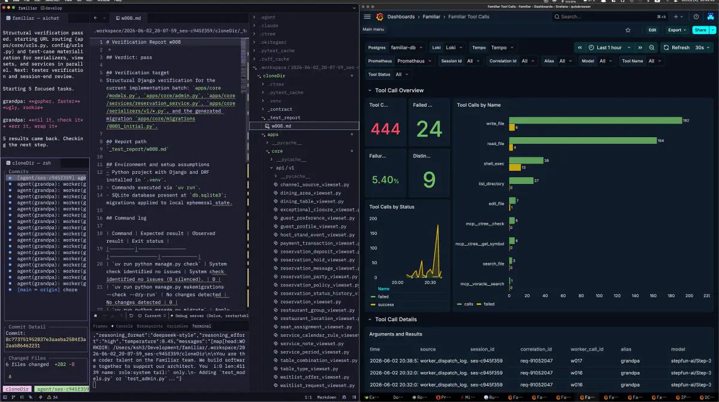Viewport: 719px width, 402px height.
Task: Open the debugger Current thread dropdown
Action: tap(156, 316)
